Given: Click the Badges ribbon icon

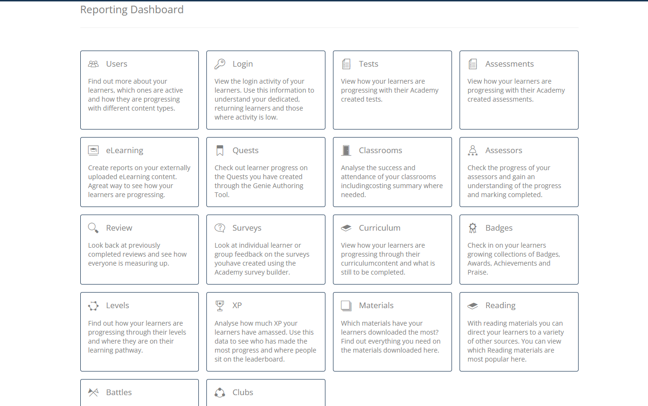Looking at the screenshot, I should [473, 228].
